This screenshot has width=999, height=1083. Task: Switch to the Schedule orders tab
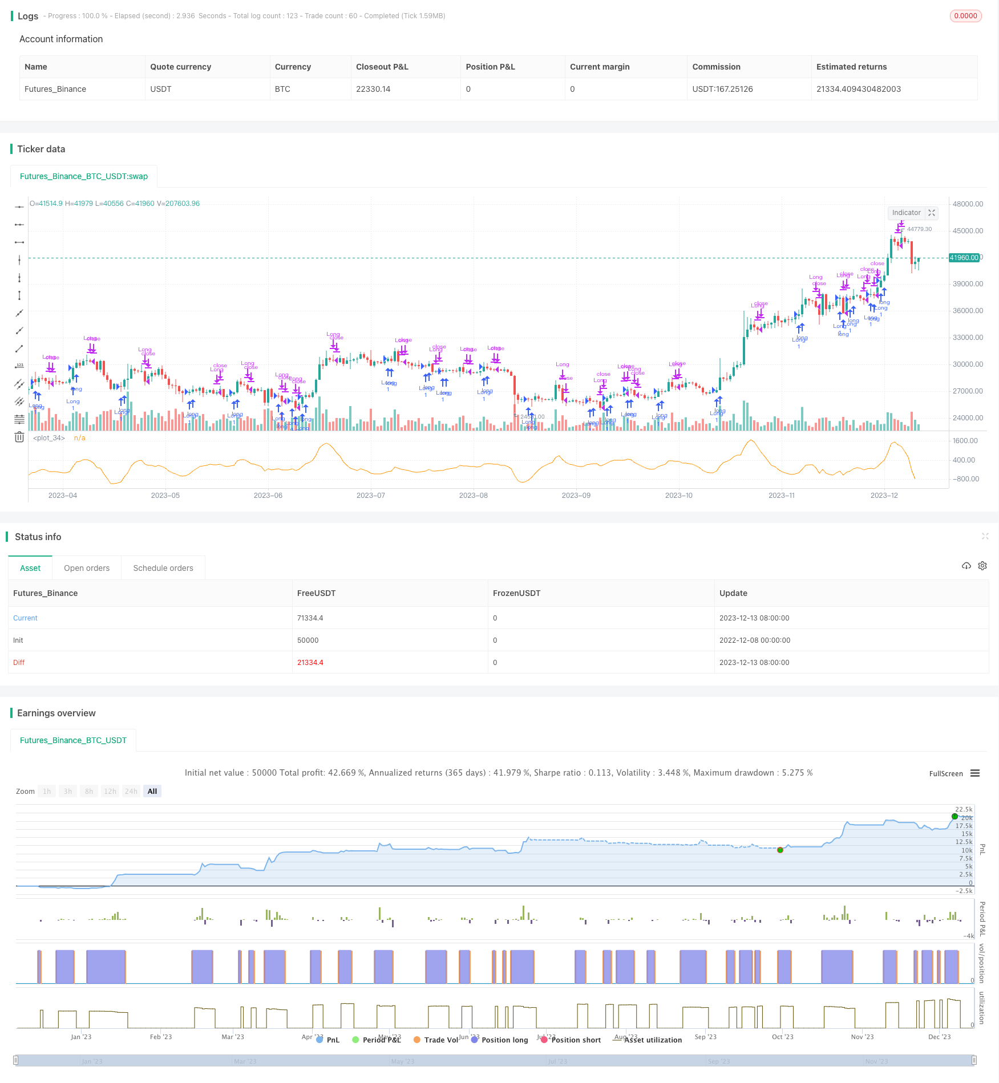click(x=163, y=568)
